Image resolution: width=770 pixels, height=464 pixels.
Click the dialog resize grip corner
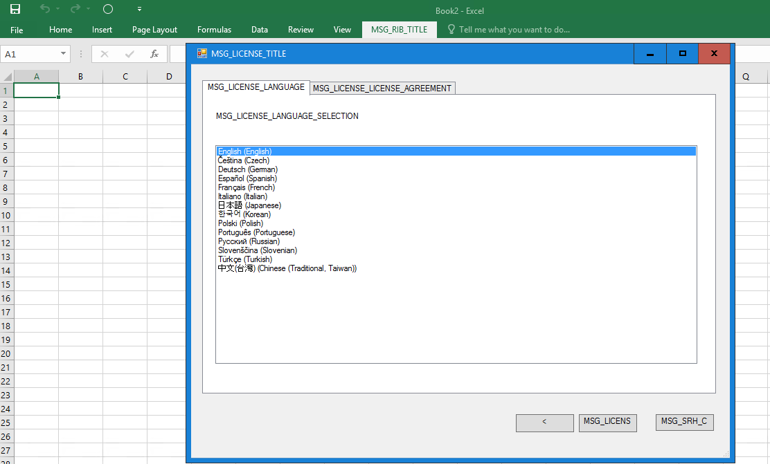pos(726,454)
